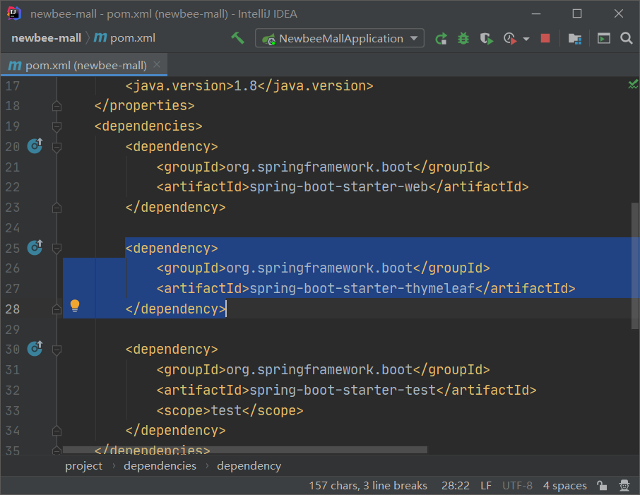The width and height of the screenshot is (640, 495).
Task: Open the Project Structure icon
Action: (575, 39)
